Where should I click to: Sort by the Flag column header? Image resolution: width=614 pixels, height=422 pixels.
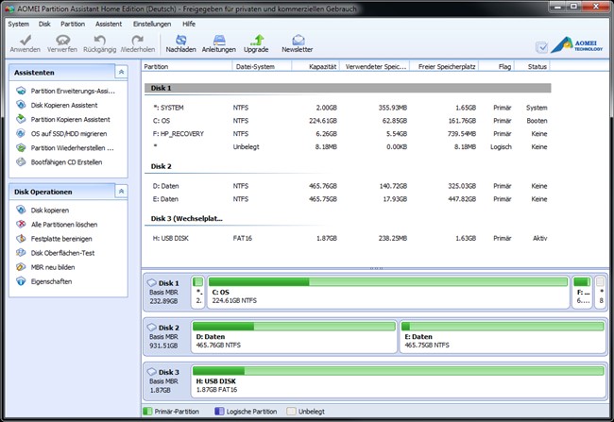tap(496, 66)
